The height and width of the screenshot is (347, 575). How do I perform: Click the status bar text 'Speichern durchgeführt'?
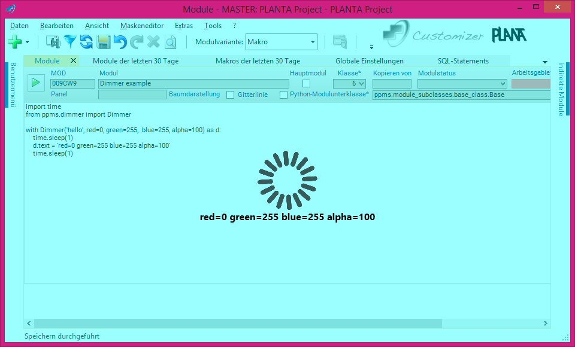[x=62, y=336]
